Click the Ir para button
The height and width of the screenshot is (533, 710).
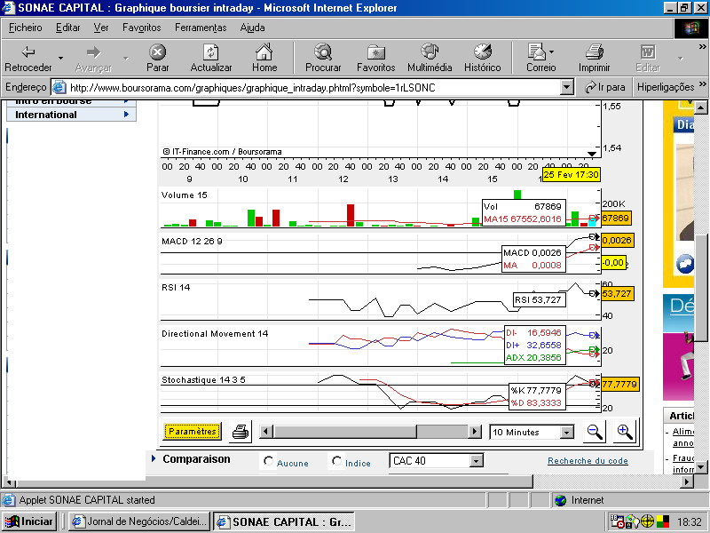pyautogui.click(x=605, y=87)
